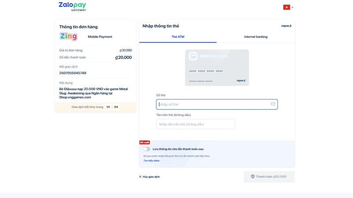Click the card preview image

217,68
